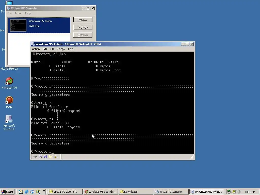260x195 pixels.
Task: Click the Remove button in Console
Action: click(83, 35)
